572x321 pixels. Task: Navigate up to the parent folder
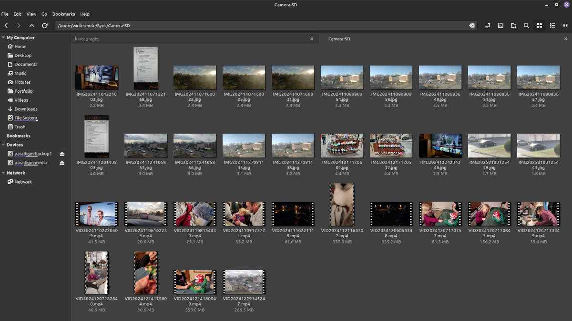coord(31,26)
